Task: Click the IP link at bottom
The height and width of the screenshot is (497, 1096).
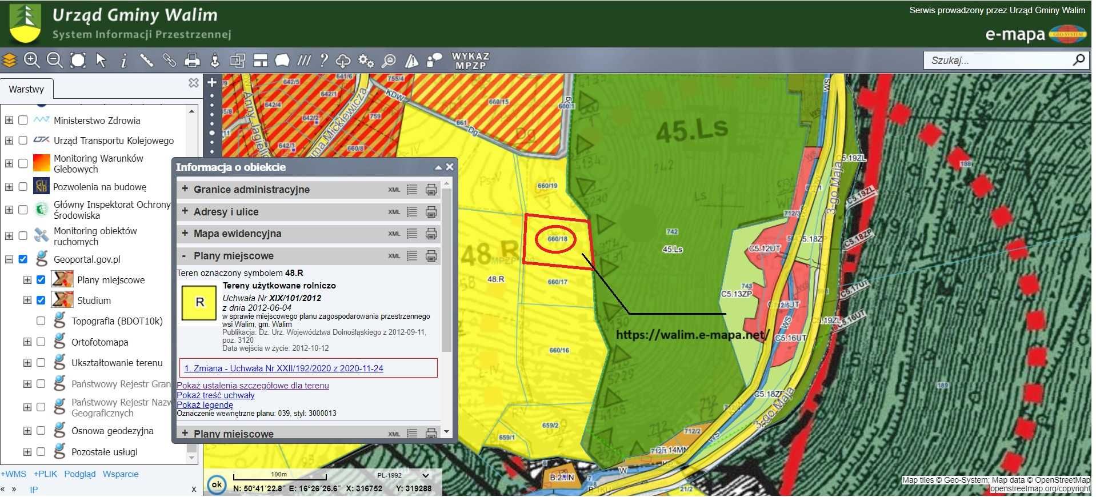Action: pyautogui.click(x=34, y=490)
